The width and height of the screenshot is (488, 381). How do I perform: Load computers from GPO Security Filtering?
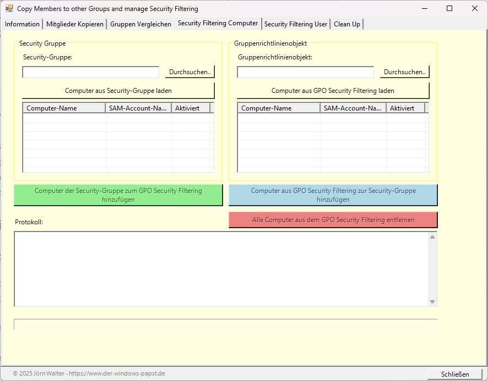click(333, 91)
